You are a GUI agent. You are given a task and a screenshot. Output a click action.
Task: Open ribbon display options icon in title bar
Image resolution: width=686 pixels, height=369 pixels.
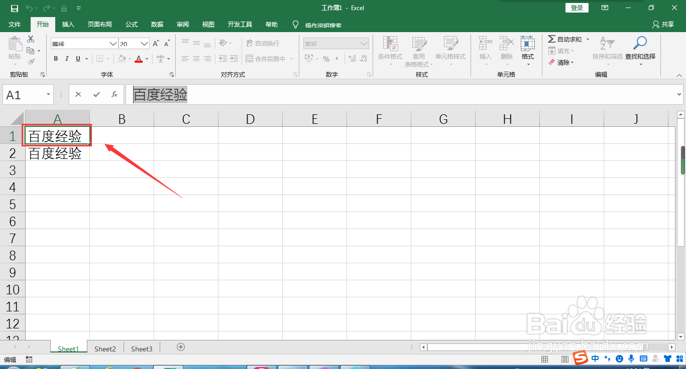(x=605, y=8)
